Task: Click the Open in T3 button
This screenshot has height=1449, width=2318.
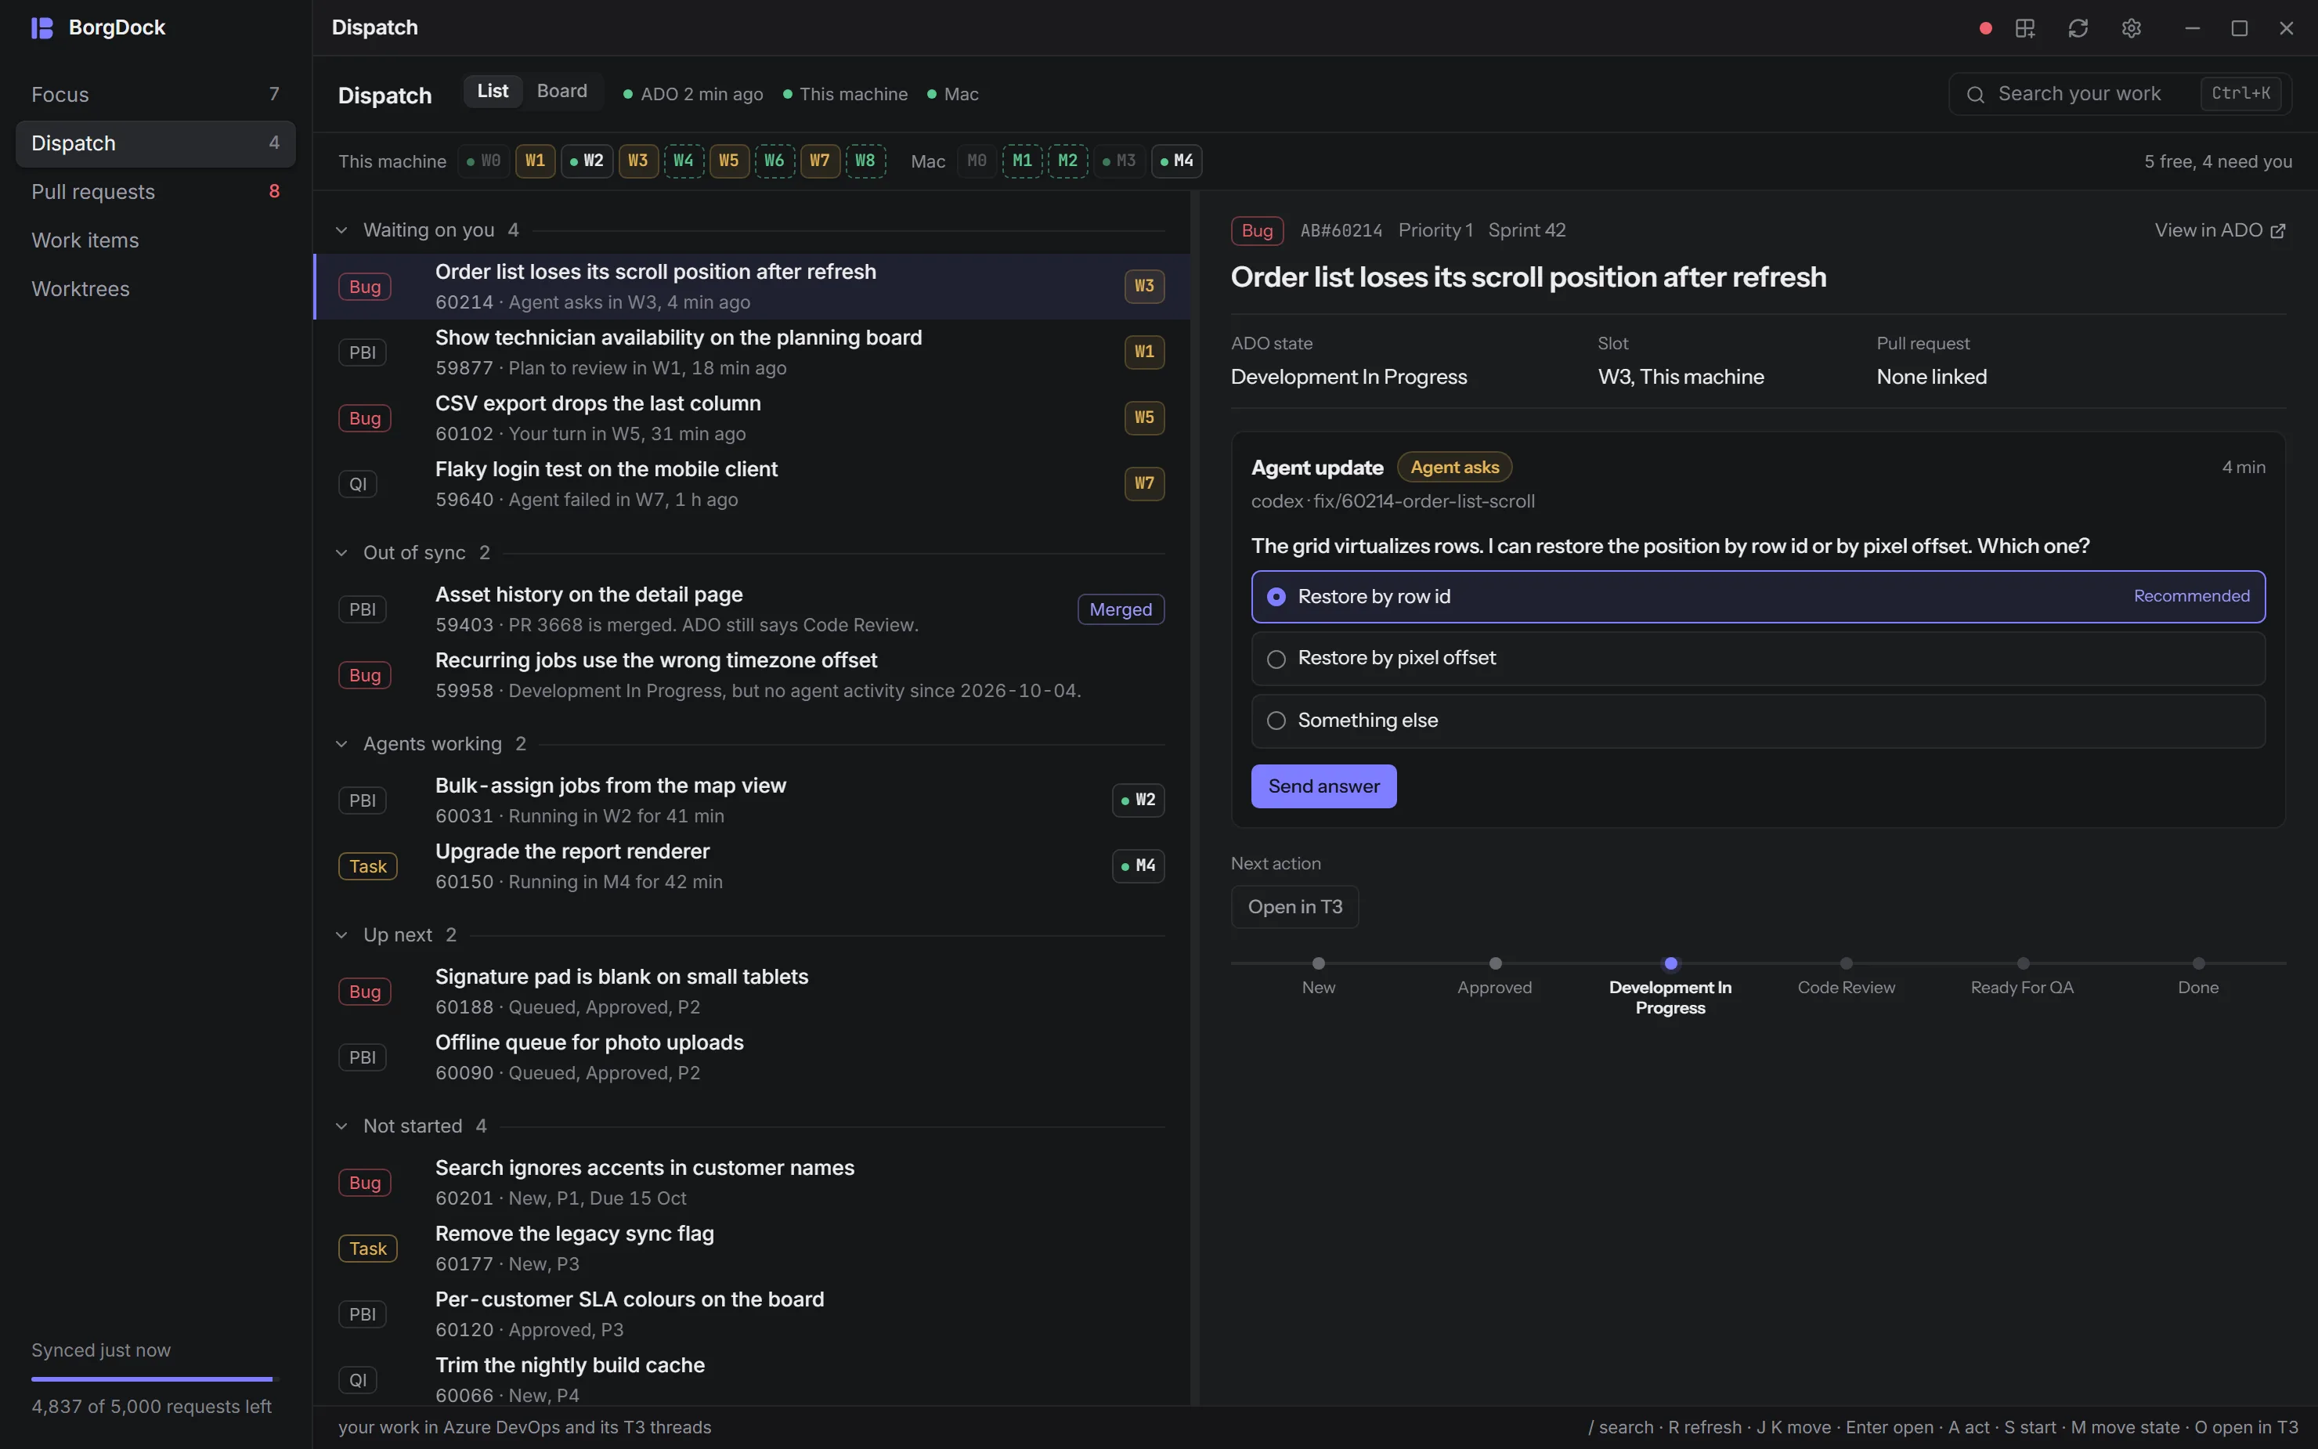Action: [1295, 906]
